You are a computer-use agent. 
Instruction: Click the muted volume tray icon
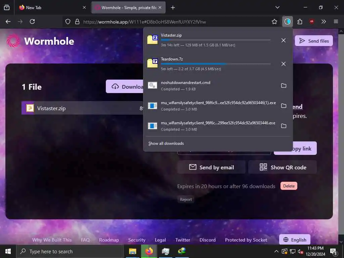300,251
